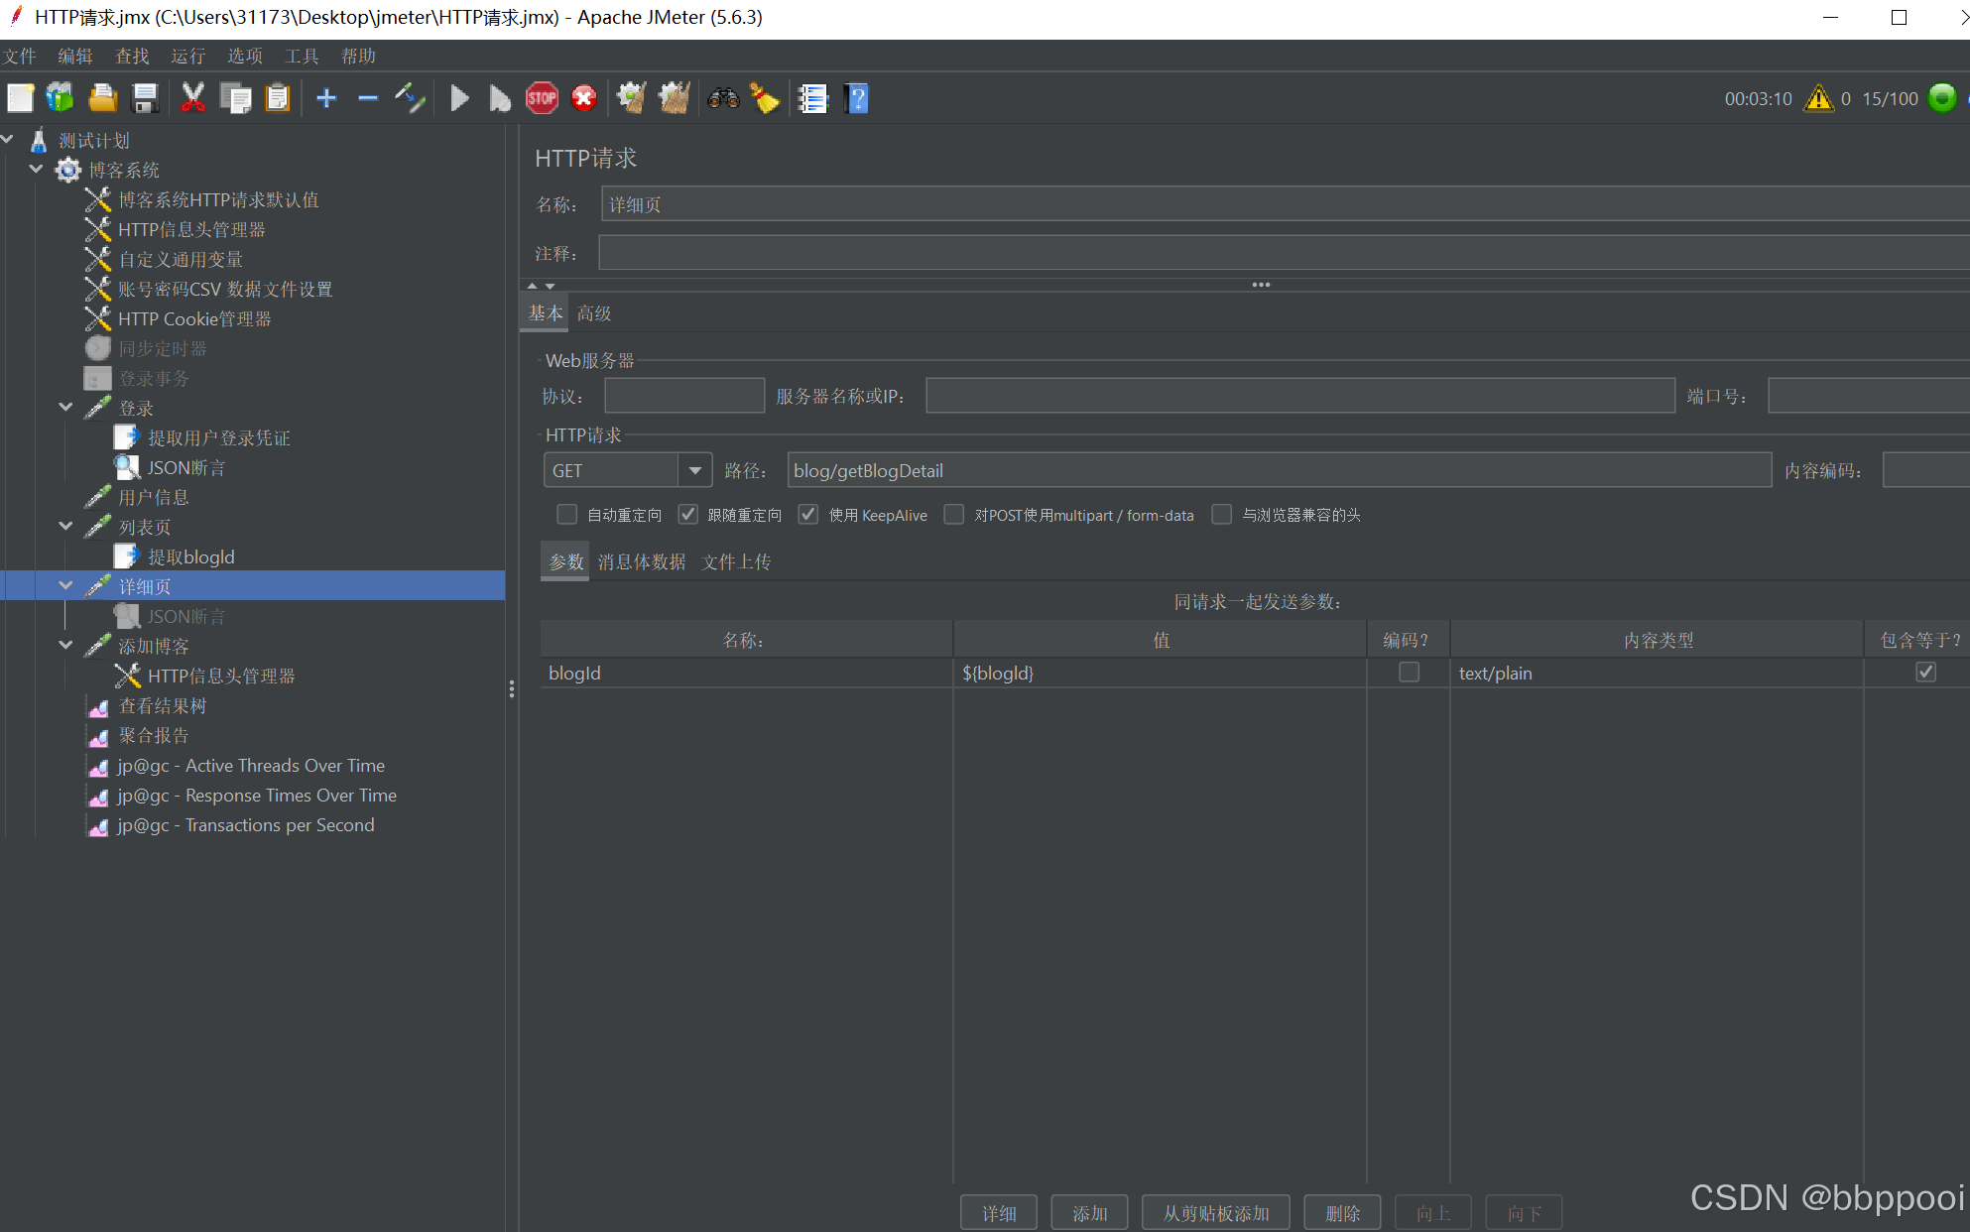Viewport: 1970px width, 1232px height.
Task: Collapse the 博客系统 thread group
Action: coord(37,170)
